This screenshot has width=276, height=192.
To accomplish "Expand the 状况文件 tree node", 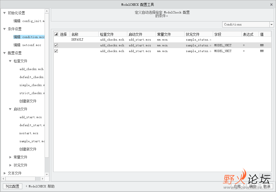I will [x=10, y=165].
